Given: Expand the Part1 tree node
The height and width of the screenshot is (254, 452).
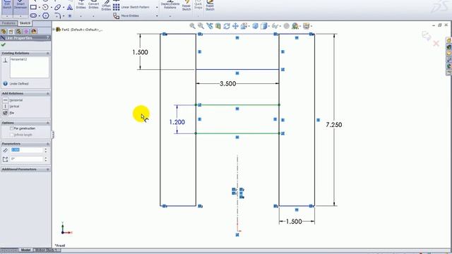Looking at the screenshot, I should click(54, 30).
